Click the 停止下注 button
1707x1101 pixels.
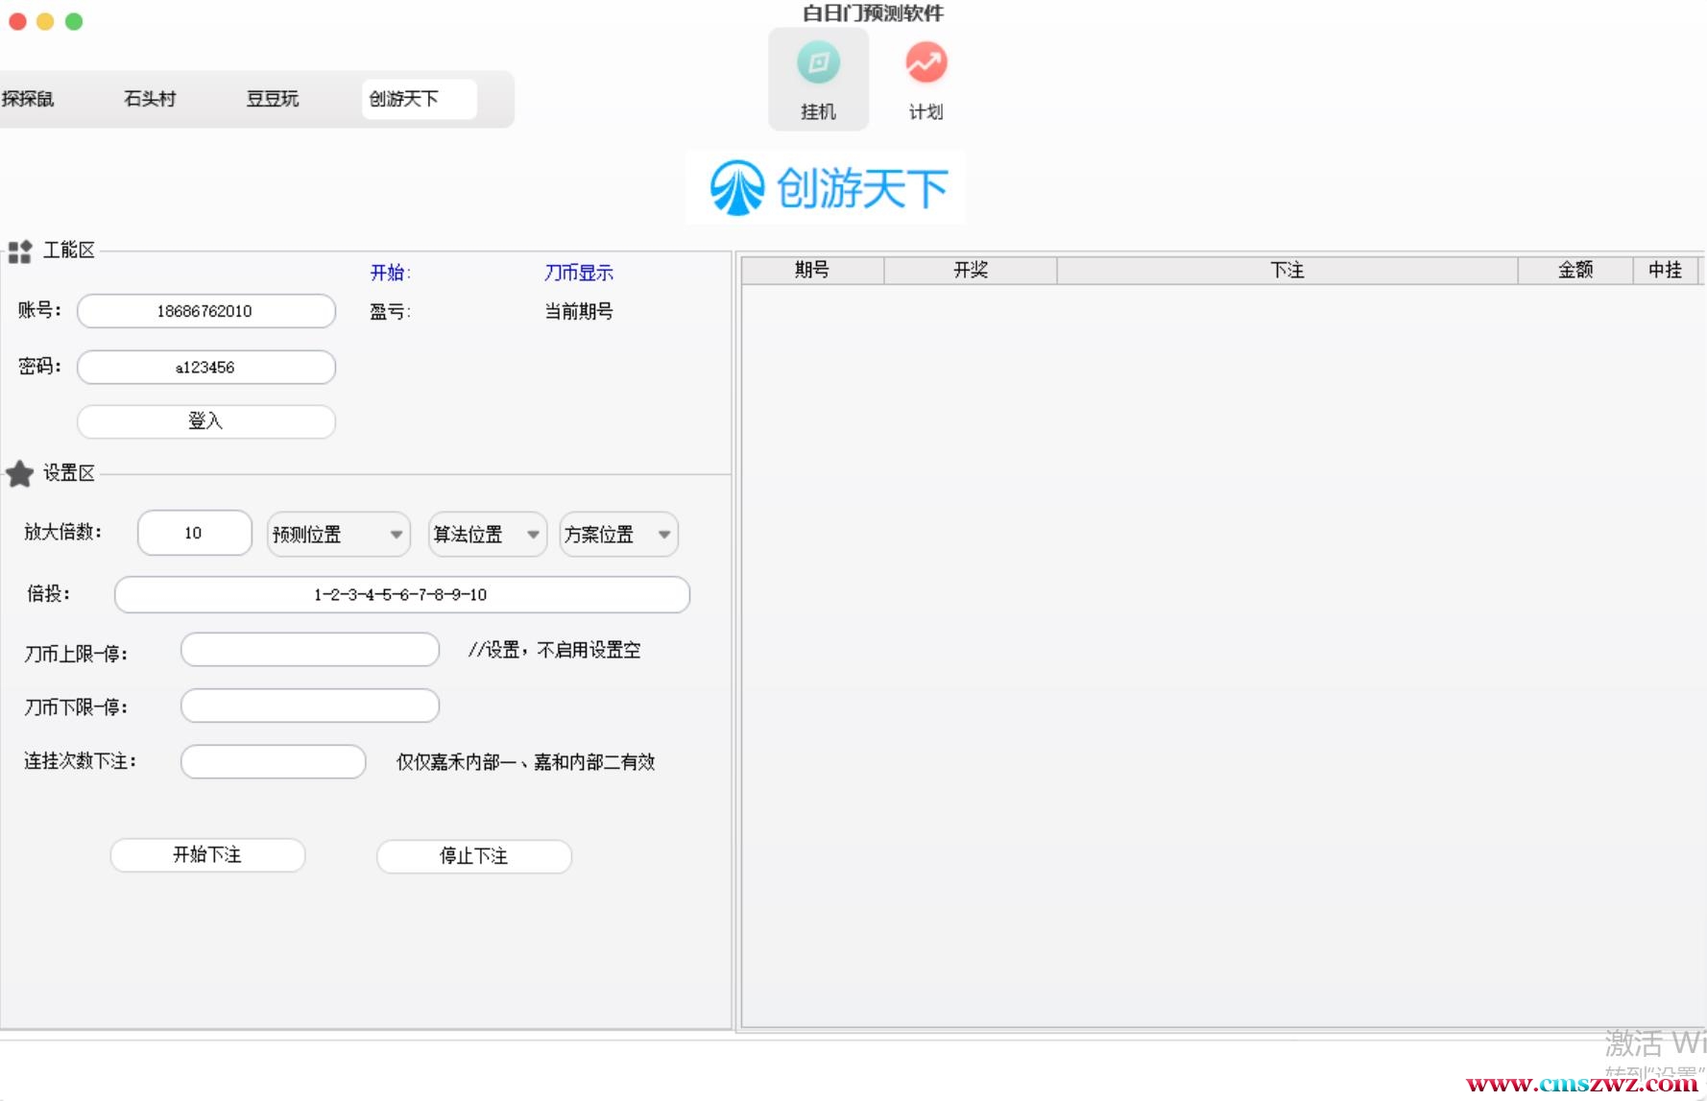coord(473,856)
